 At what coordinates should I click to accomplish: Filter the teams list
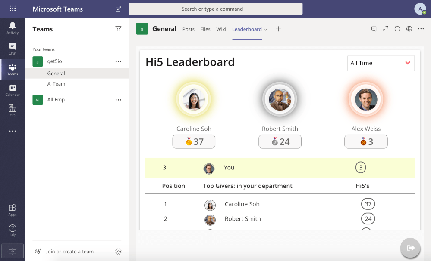pos(118,29)
